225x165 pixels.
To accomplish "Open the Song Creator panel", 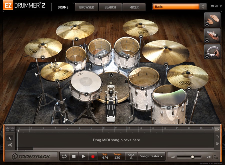I will [x=151, y=156].
